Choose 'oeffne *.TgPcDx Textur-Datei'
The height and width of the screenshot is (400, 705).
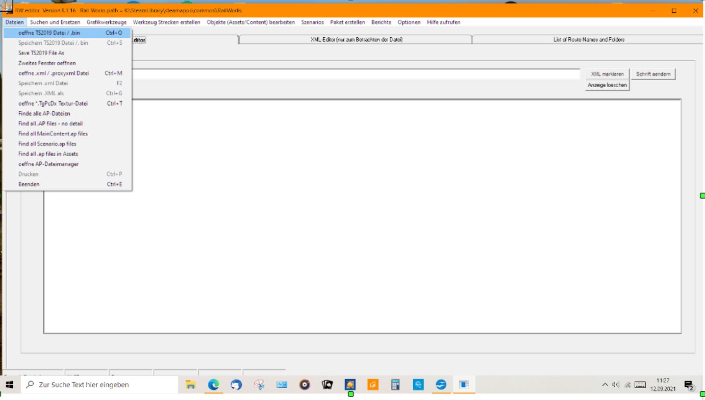68,103
